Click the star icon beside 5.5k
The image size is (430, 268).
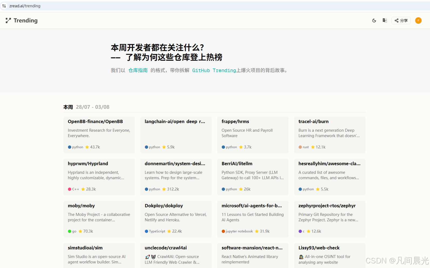click(x=318, y=189)
